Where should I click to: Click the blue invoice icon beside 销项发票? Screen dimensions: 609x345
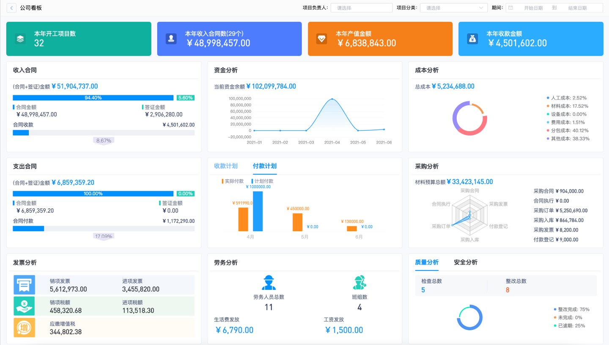pos(24,285)
